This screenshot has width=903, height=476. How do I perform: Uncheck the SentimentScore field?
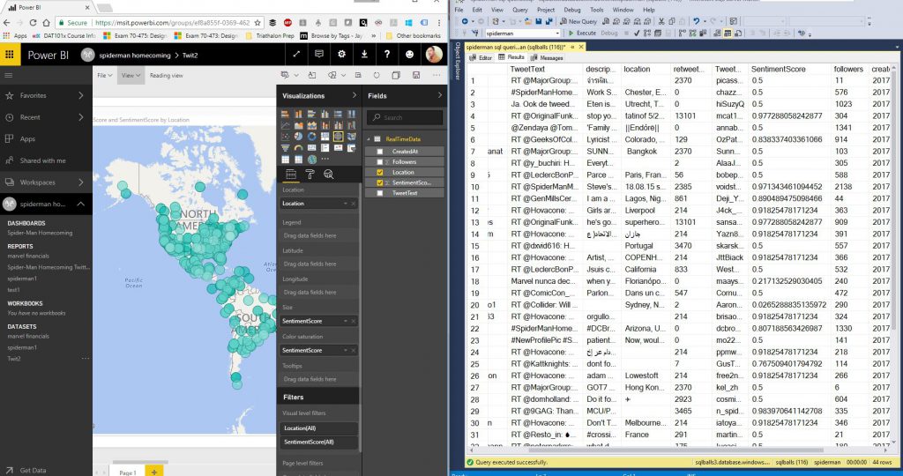pyautogui.click(x=379, y=182)
